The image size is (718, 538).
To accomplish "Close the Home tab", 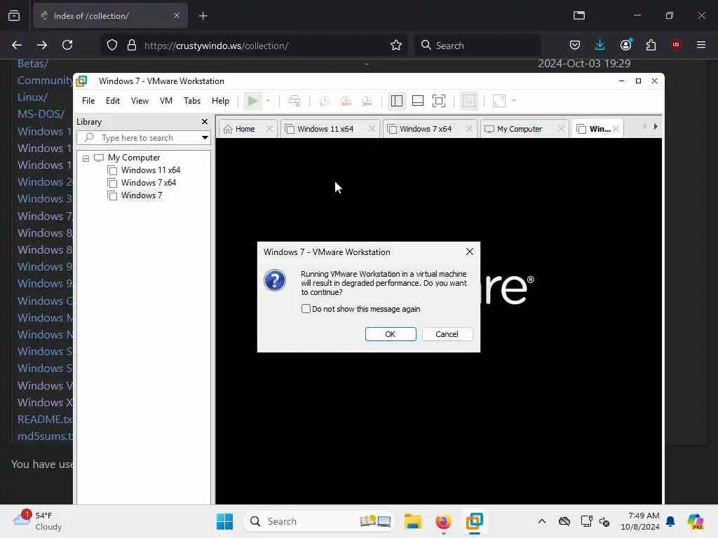I will (x=270, y=129).
